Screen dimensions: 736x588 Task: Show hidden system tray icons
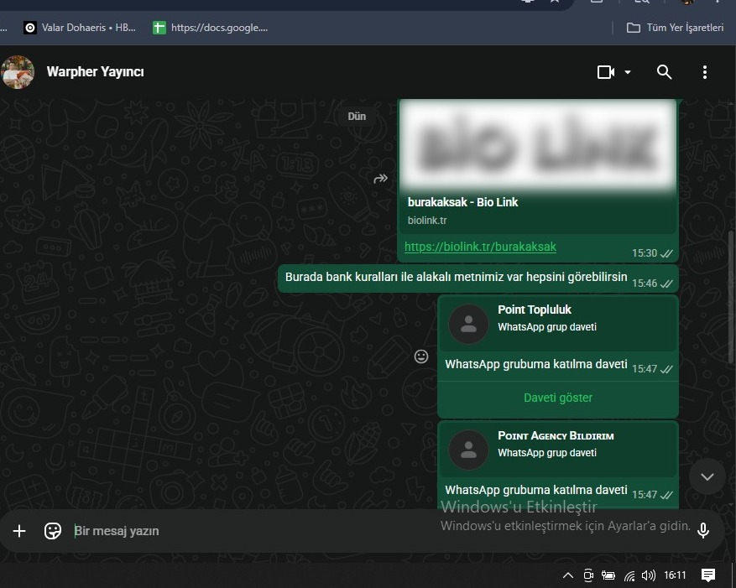click(x=567, y=575)
